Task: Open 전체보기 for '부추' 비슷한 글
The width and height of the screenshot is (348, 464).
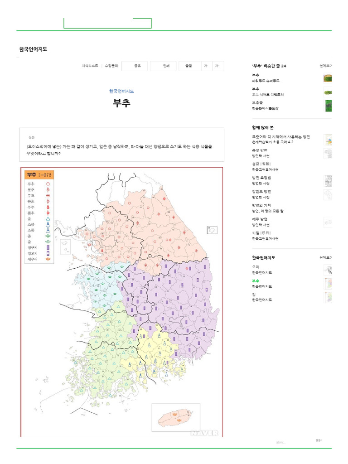Action: click(x=325, y=66)
